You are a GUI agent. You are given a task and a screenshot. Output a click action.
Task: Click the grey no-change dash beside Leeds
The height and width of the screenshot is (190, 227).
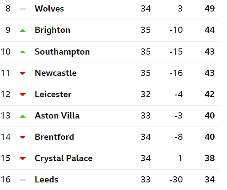23,180
